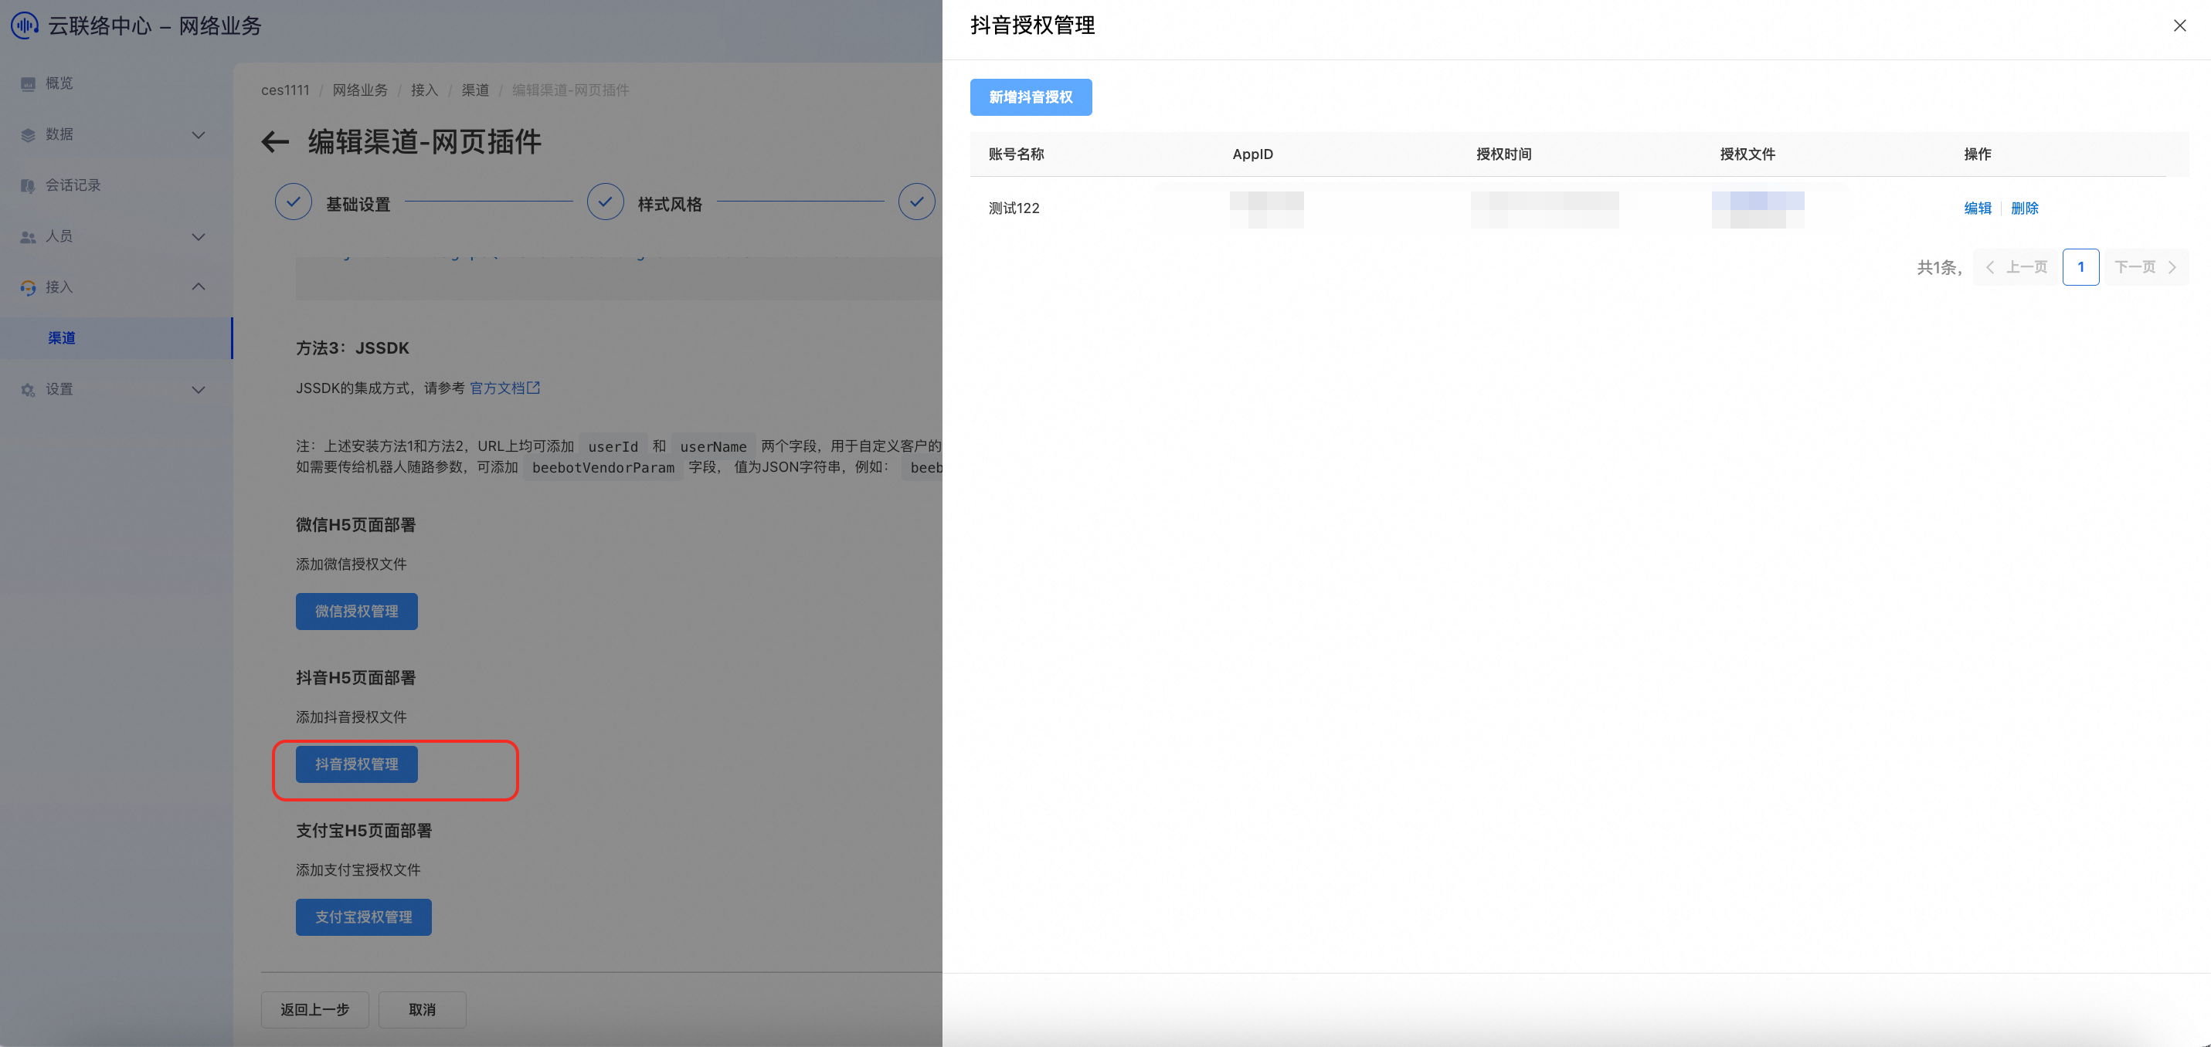Click the 基础设置 step label
Screen dimensions: 2211x1047
(x=358, y=205)
